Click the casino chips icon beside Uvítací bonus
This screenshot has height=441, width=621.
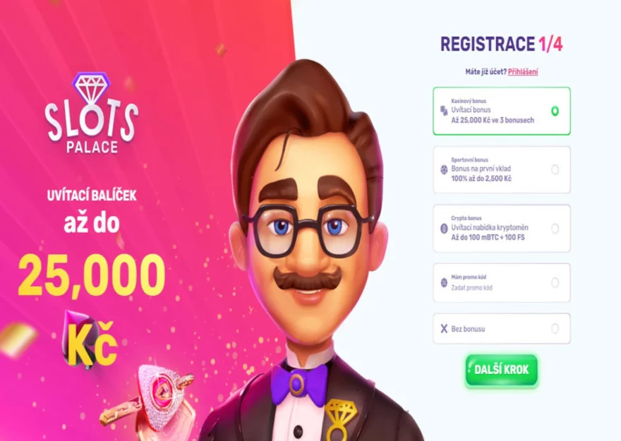pos(444,111)
